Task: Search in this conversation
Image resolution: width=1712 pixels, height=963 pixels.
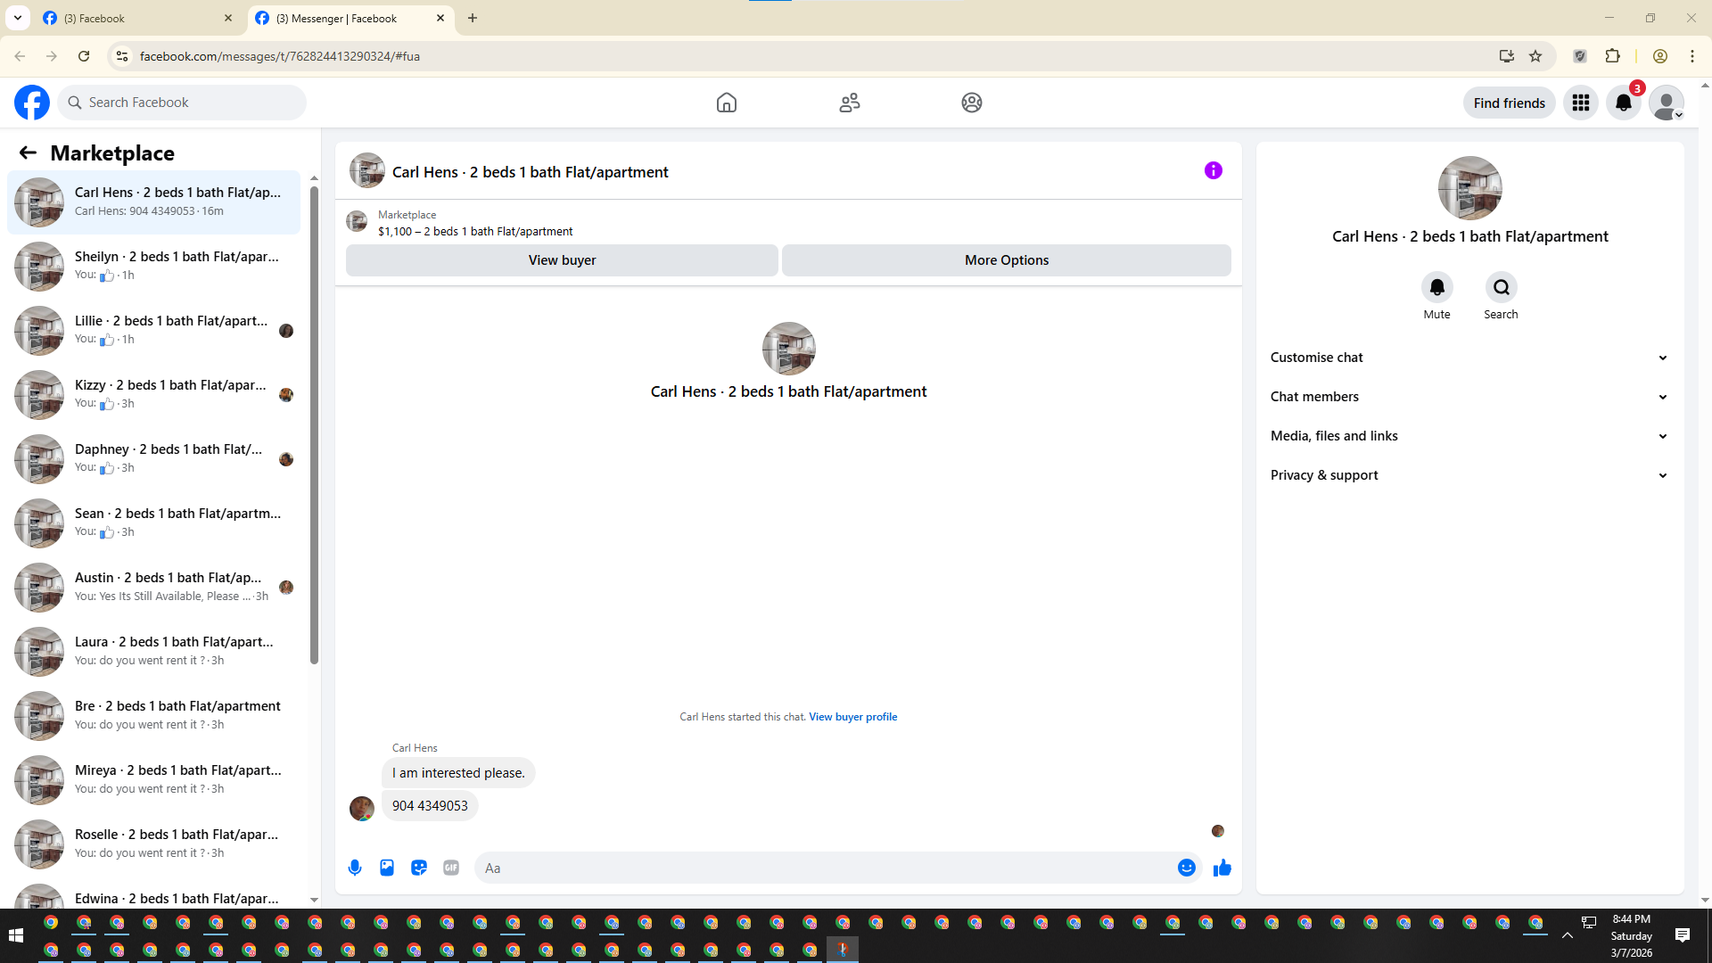Action: pos(1502,287)
